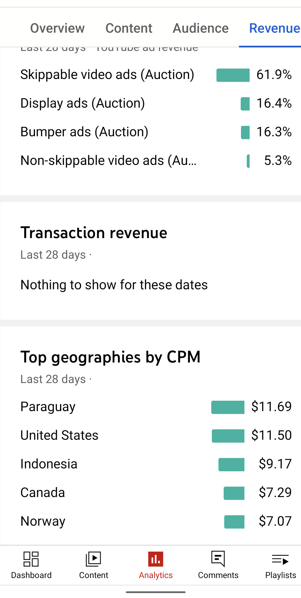
Task: Select the Display ads (Auction) row
Action: [x=156, y=103]
